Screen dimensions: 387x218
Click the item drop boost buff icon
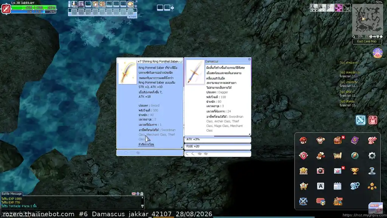pos(322,8)
